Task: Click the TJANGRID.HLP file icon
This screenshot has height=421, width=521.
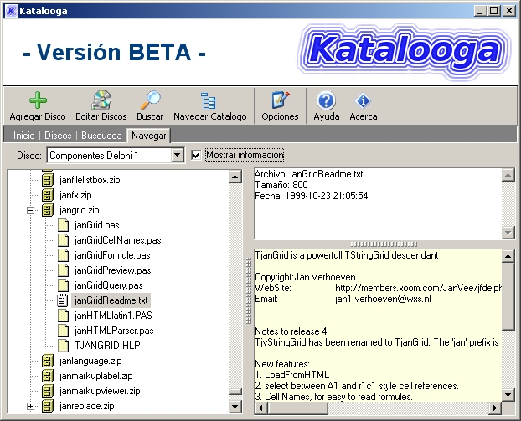Action: pyautogui.click(x=63, y=346)
